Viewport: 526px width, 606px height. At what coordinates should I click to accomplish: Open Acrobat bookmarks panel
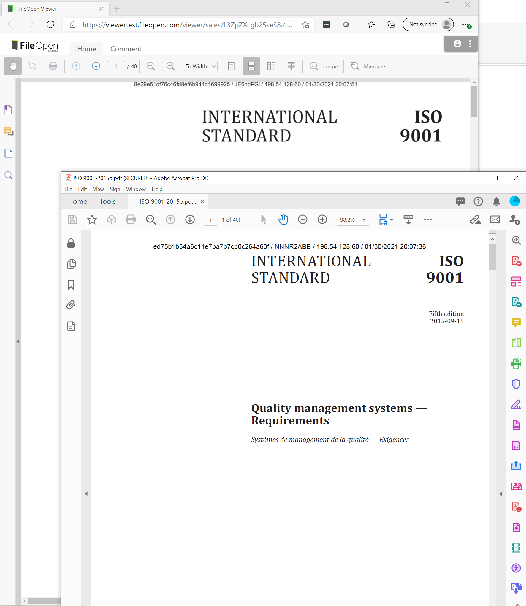click(x=71, y=285)
